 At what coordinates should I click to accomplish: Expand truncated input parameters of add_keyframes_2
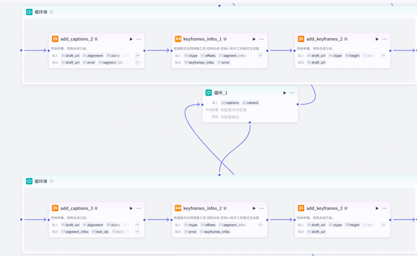(x=383, y=55)
